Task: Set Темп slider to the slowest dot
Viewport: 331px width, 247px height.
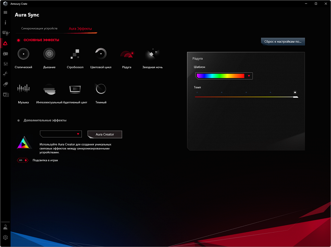Action: click(x=197, y=92)
